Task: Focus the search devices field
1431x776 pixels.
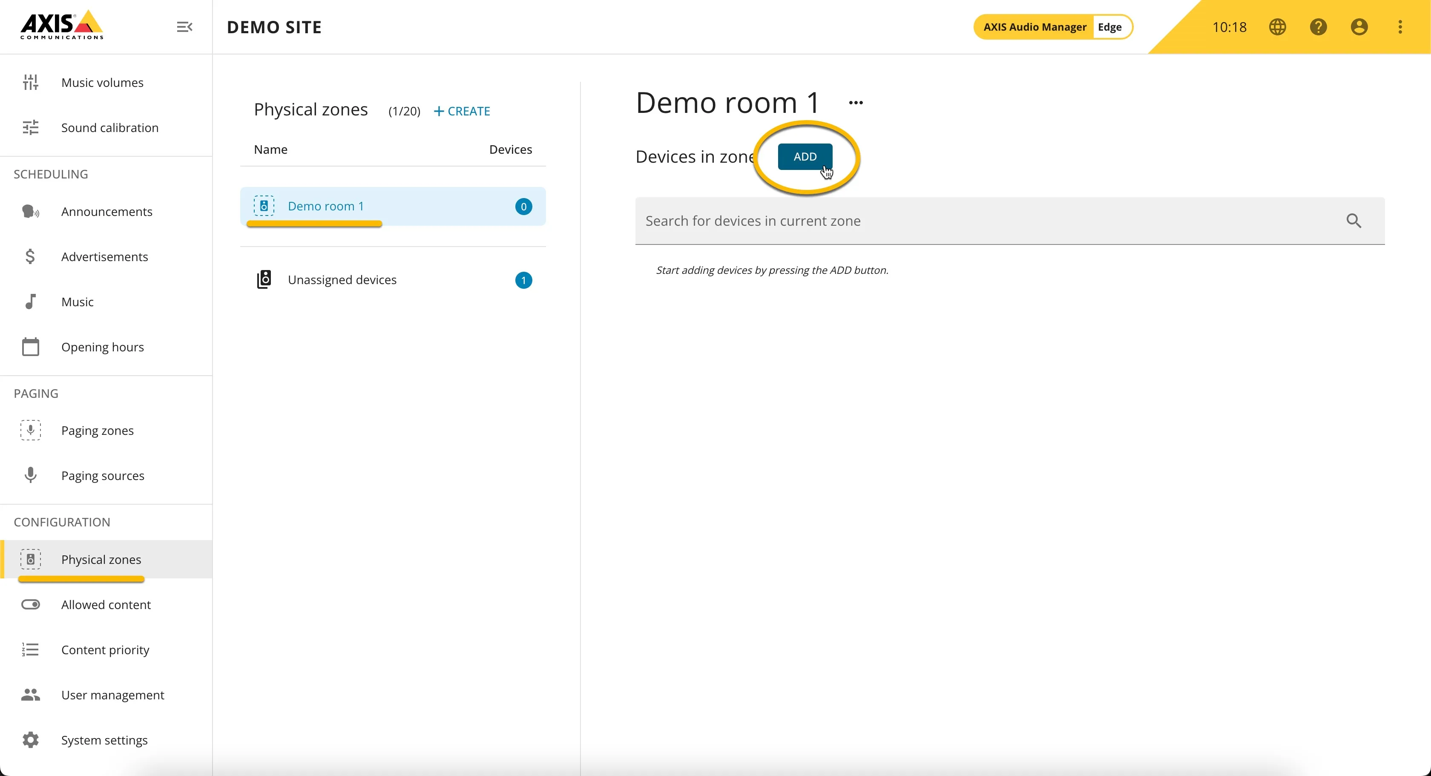Action: (1010, 221)
